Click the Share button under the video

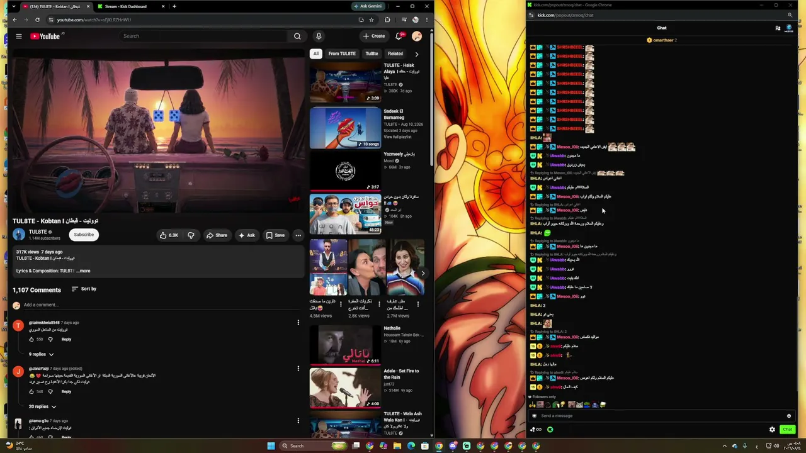(x=217, y=235)
